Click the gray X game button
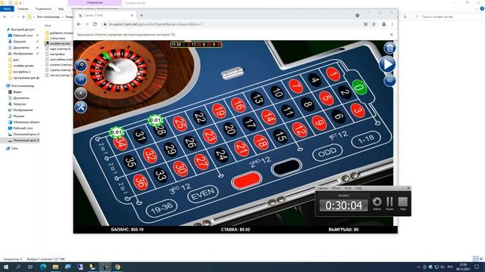 [x=81, y=93]
